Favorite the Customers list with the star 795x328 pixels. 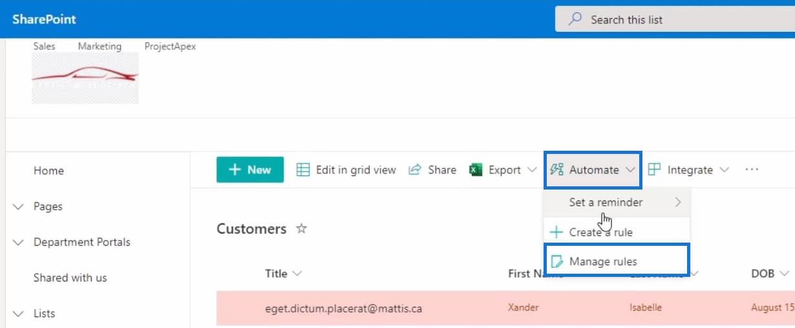[x=301, y=228]
